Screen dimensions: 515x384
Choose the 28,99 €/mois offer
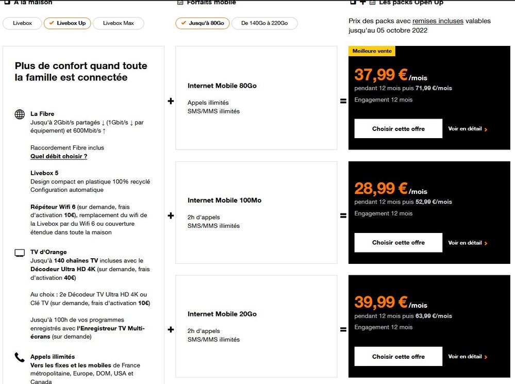(398, 243)
